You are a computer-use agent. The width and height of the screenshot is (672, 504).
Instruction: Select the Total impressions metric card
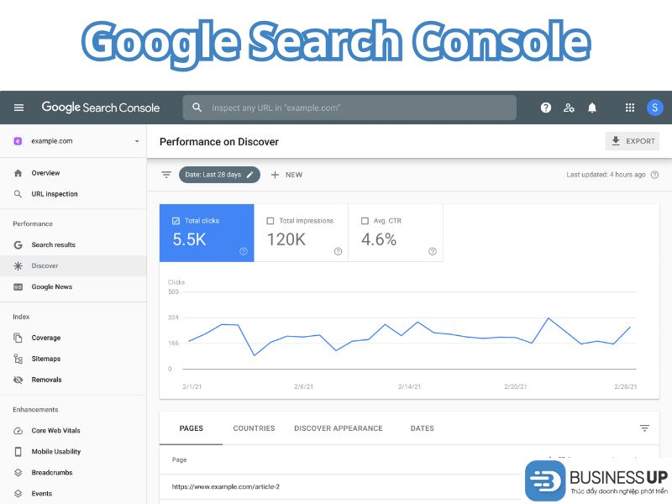click(x=302, y=233)
